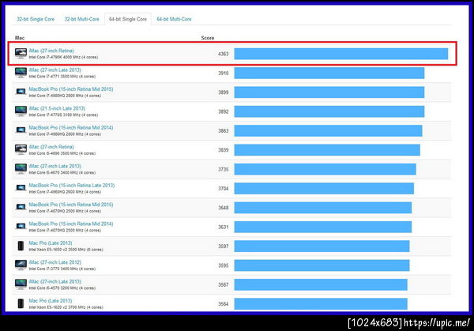Image resolution: width=474 pixels, height=331 pixels.
Task: Click the Mac Pro cylinder icon in the 3564 row
Action: (21, 303)
